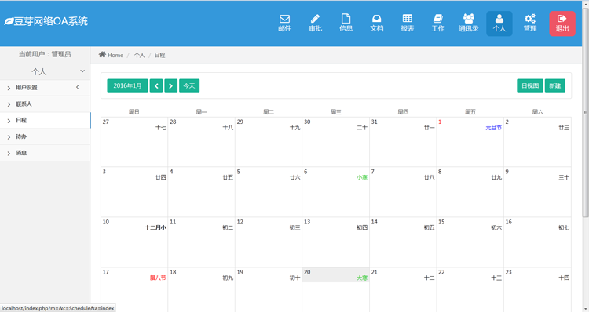Click the red 退出 logout button

click(x=562, y=24)
